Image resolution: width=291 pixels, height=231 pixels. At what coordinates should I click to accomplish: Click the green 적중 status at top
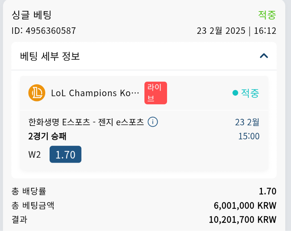click(267, 15)
